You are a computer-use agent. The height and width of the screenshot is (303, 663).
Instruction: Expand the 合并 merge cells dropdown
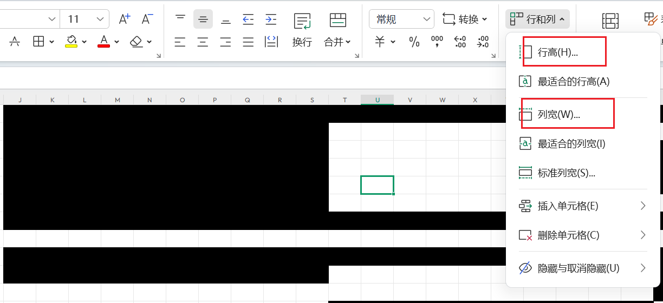coord(337,42)
